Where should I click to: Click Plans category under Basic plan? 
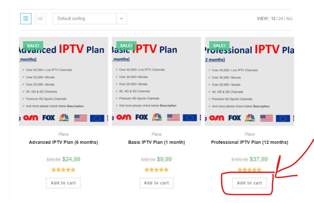click(157, 134)
